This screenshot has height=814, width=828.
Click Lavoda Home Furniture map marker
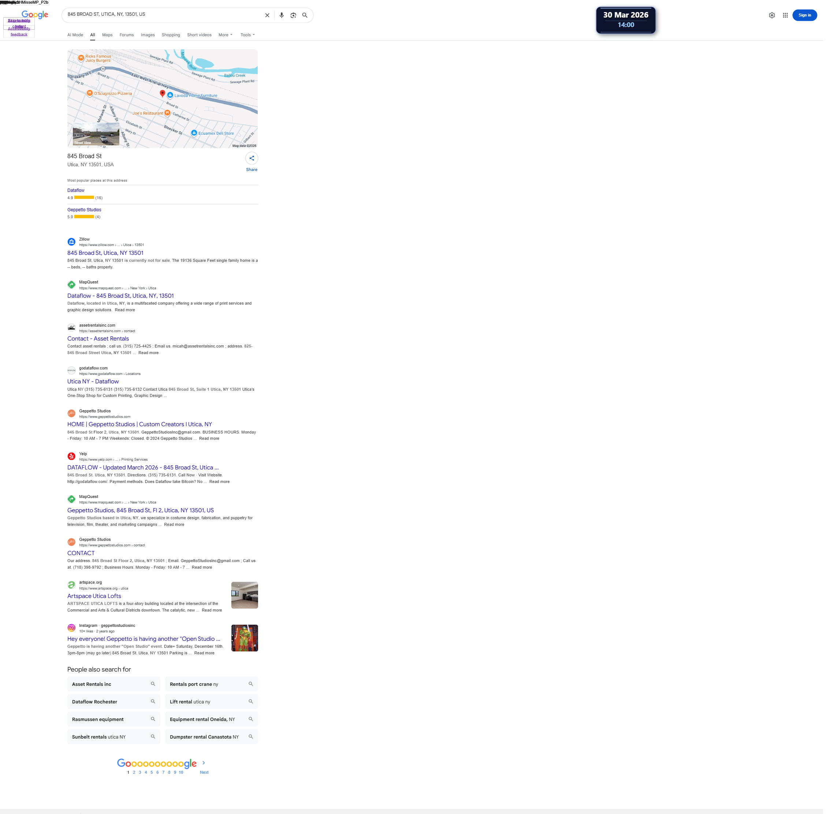coord(170,95)
